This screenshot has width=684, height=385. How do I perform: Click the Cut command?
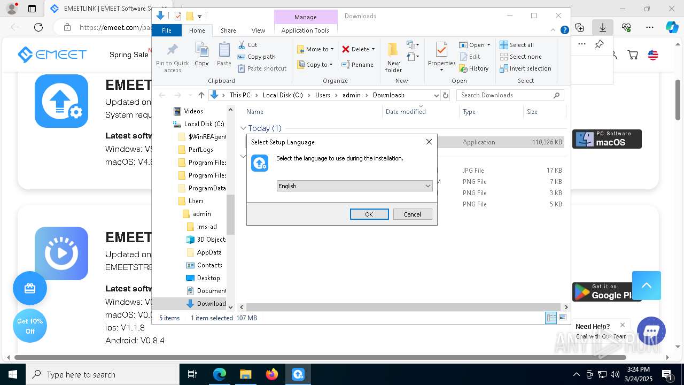[x=247, y=45]
